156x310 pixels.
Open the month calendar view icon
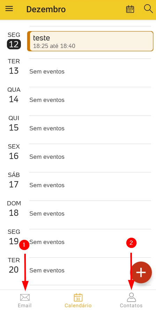tap(130, 9)
